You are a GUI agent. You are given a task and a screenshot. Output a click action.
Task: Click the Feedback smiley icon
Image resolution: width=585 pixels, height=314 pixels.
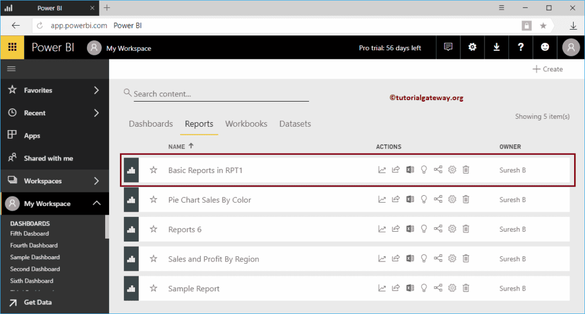click(545, 47)
